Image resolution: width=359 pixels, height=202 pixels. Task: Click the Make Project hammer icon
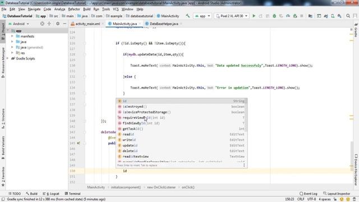point(188,16)
